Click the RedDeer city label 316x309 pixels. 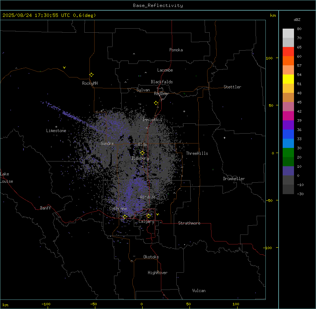point(161,94)
